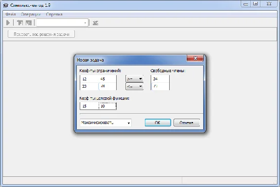Confirm the new task with OK

click(158, 123)
